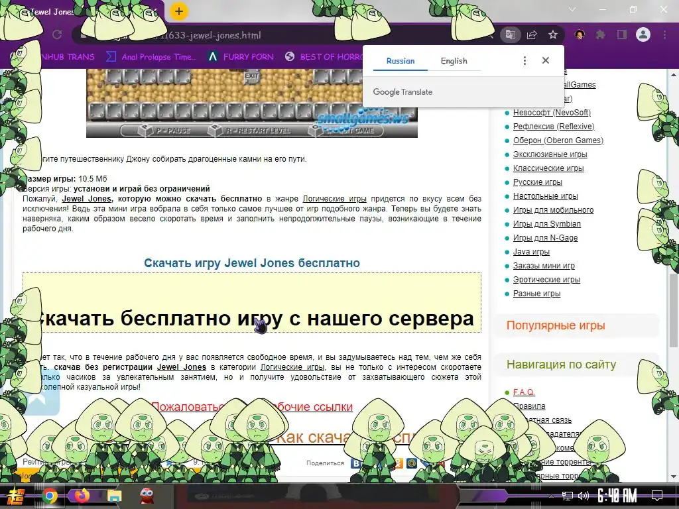
Task: Open Логические игры link in the first paragraph
Action: [x=334, y=199]
